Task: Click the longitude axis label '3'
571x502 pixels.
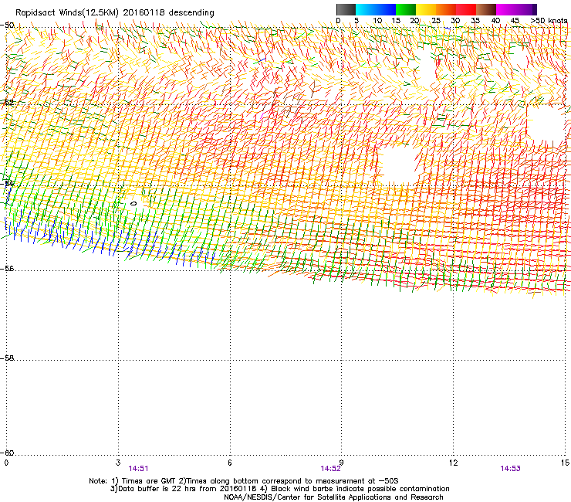Action: [118, 463]
